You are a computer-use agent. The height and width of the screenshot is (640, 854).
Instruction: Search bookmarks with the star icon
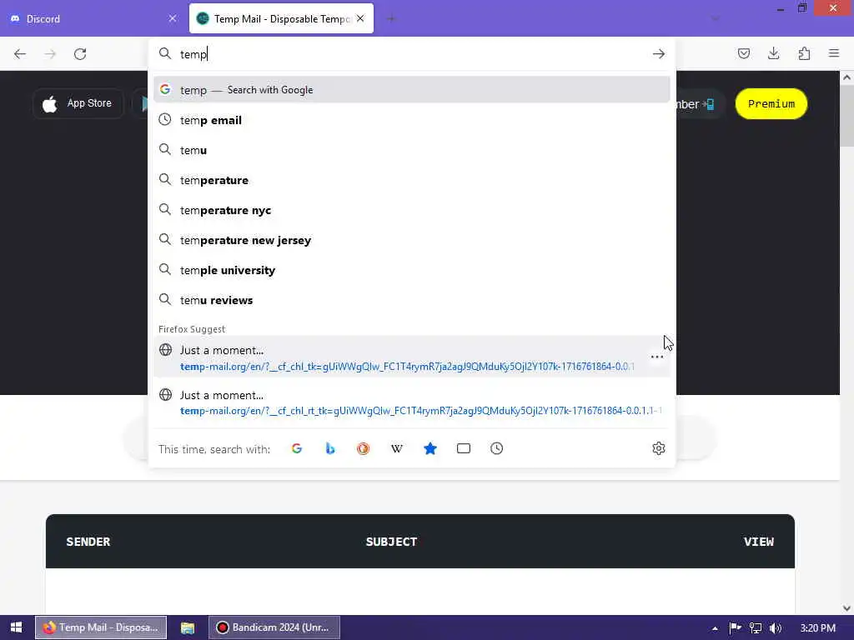[430, 448]
